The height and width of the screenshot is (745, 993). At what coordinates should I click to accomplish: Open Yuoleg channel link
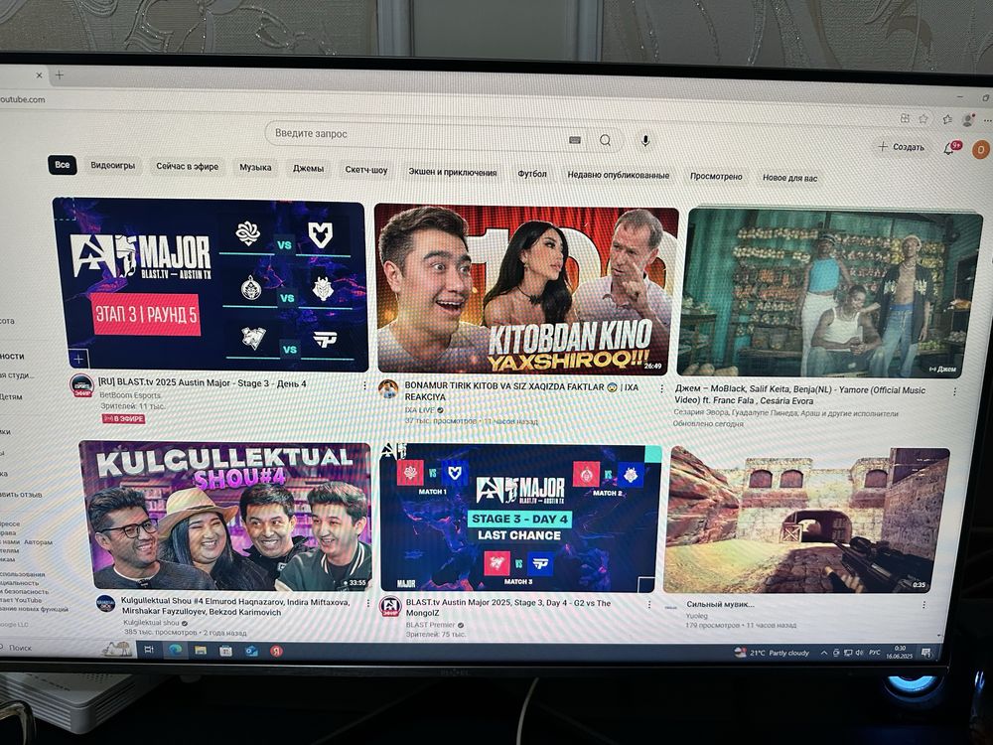(697, 615)
